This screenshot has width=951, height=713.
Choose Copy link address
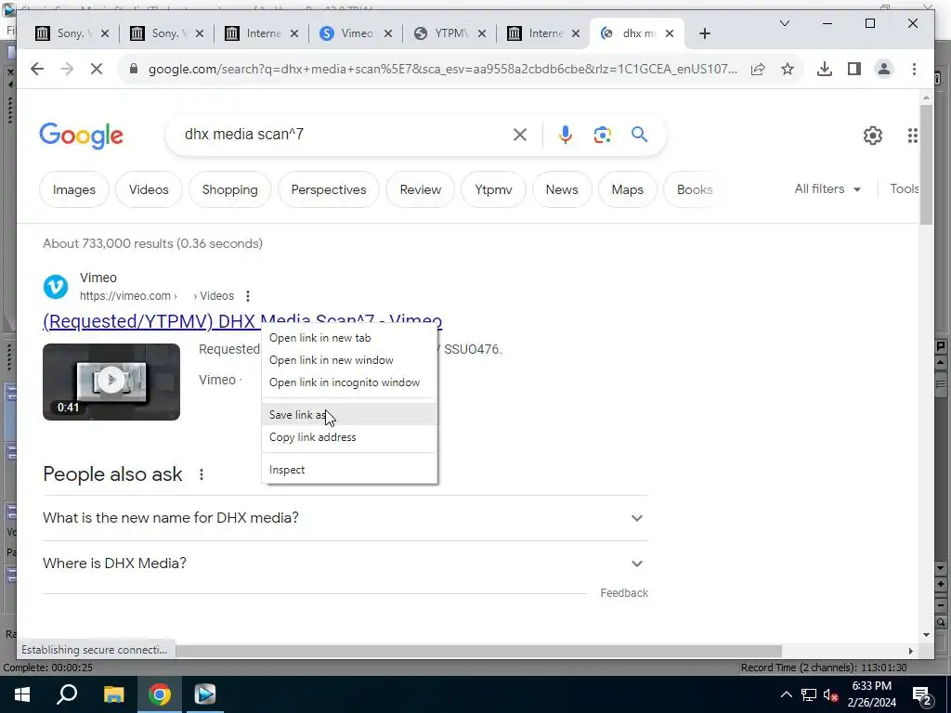(349, 437)
